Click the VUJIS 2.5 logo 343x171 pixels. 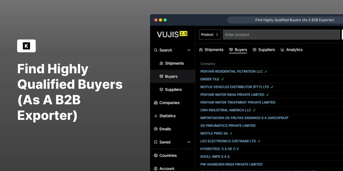(x=172, y=34)
